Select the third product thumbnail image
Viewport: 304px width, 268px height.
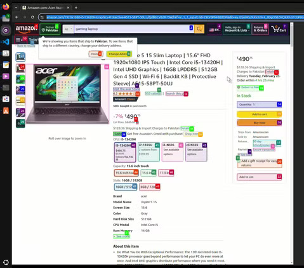pyautogui.click(x=20, y=79)
